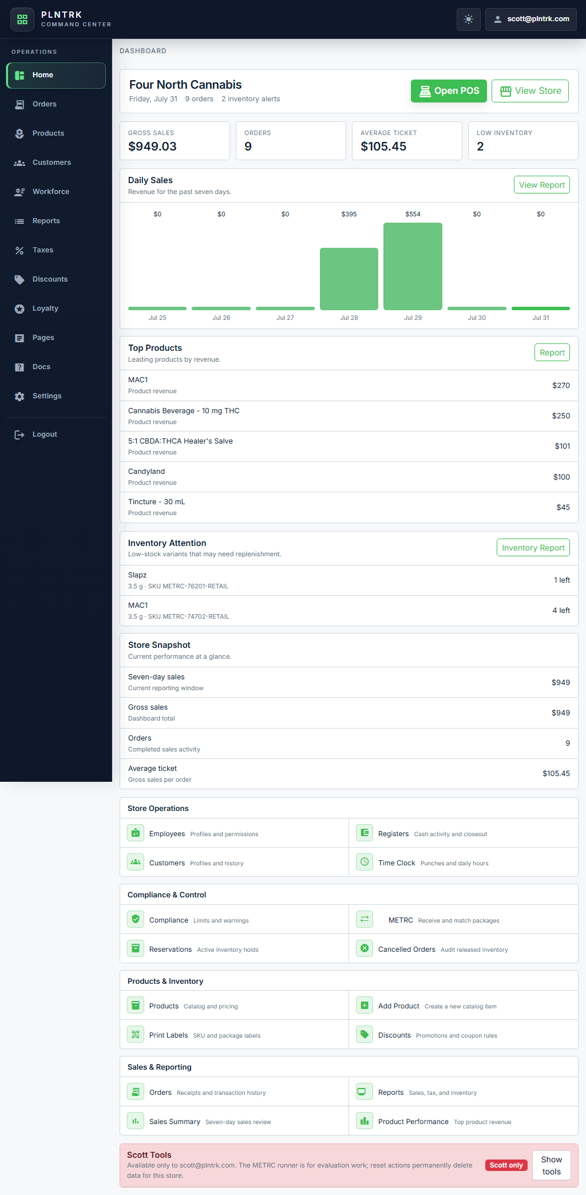Click the Scott only badge
This screenshot has width=586, height=1195.
click(x=506, y=1165)
